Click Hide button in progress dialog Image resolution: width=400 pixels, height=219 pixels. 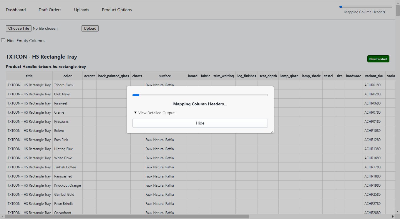200,123
